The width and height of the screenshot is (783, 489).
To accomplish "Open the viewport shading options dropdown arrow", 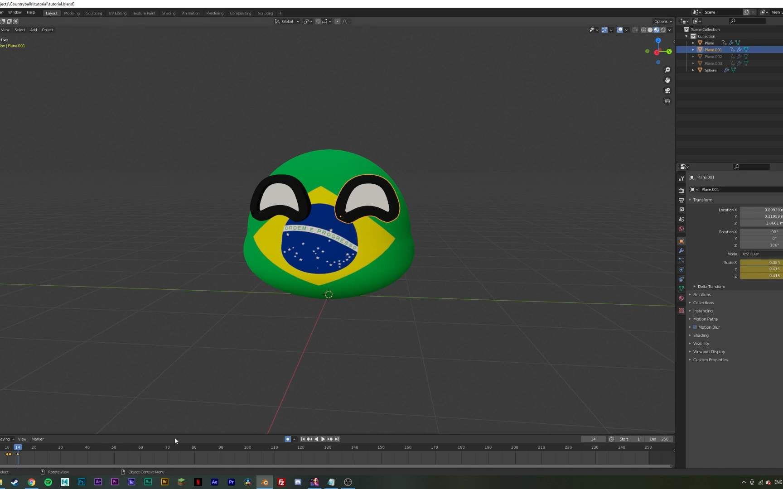I will 670,30.
